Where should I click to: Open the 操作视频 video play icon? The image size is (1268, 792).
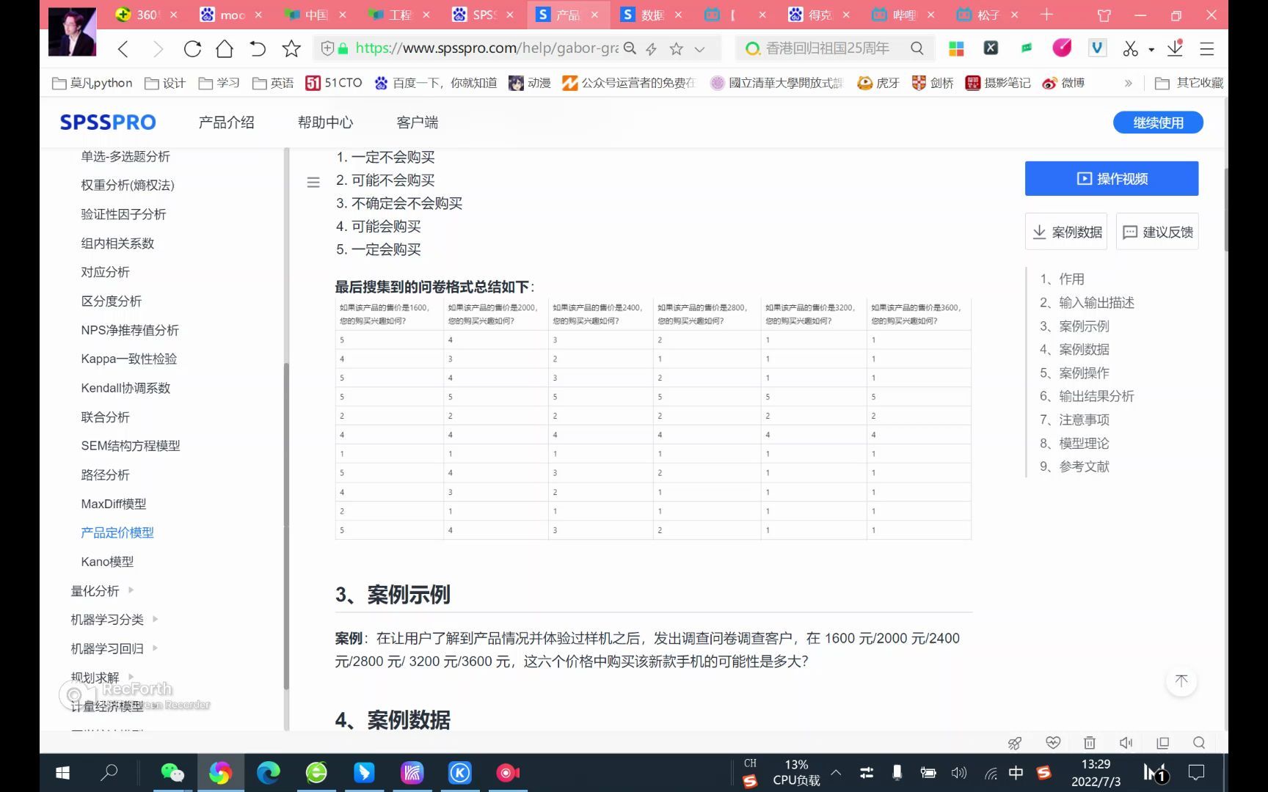pyautogui.click(x=1084, y=178)
